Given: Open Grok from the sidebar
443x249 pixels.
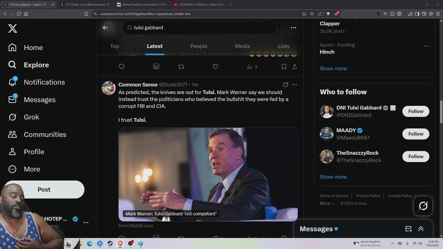Looking at the screenshot, I should [24, 117].
